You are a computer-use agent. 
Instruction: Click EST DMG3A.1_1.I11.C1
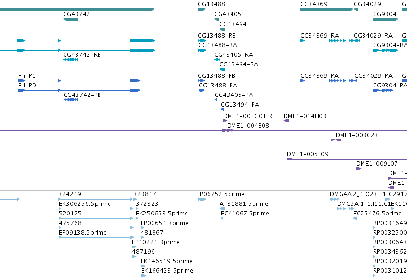click(346, 209)
